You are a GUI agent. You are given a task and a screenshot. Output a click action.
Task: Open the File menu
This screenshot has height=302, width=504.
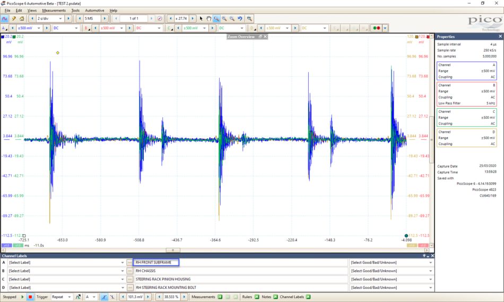point(7,10)
